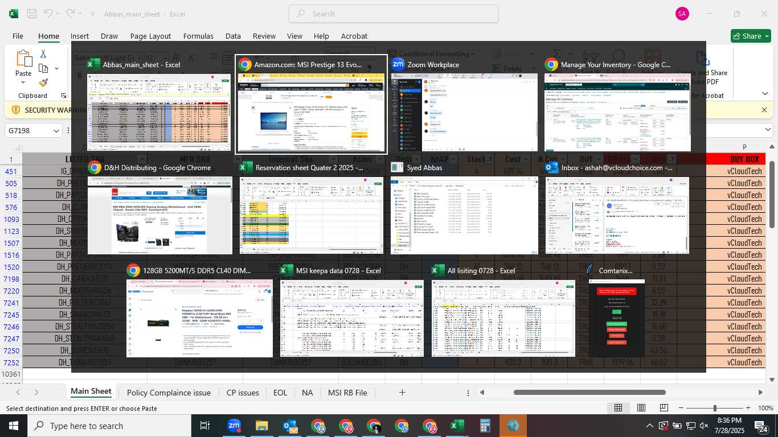Select the EOL sheet tab

(280, 393)
